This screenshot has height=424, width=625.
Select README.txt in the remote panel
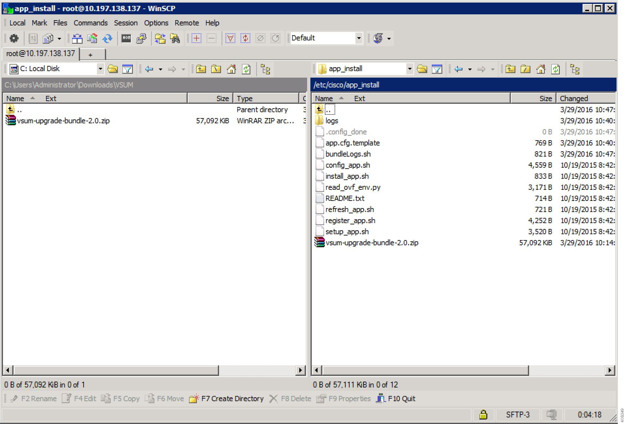[x=345, y=198]
